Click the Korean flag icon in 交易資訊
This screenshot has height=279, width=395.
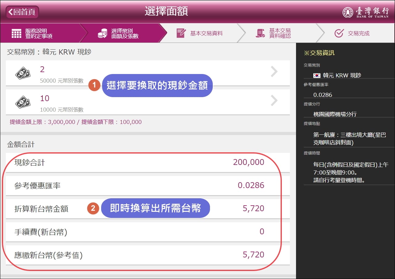pyautogui.click(x=317, y=76)
